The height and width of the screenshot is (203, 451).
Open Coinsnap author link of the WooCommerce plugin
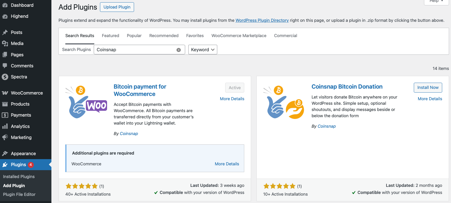129,134
